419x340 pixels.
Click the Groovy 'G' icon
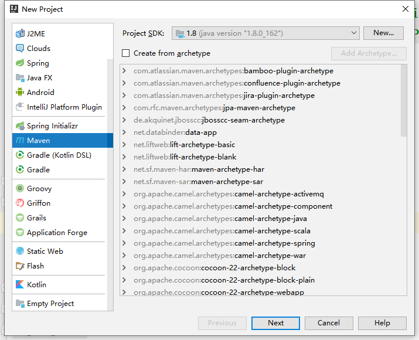click(20, 188)
